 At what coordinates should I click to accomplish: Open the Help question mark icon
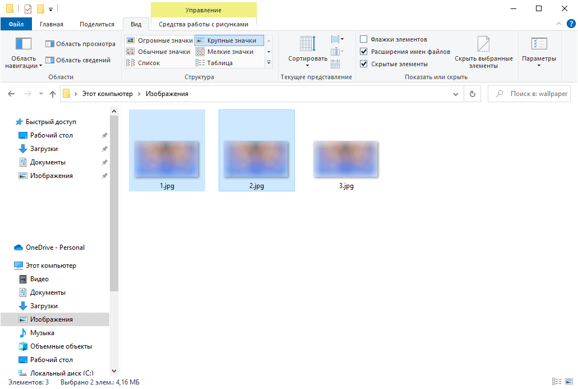click(x=571, y=24)
